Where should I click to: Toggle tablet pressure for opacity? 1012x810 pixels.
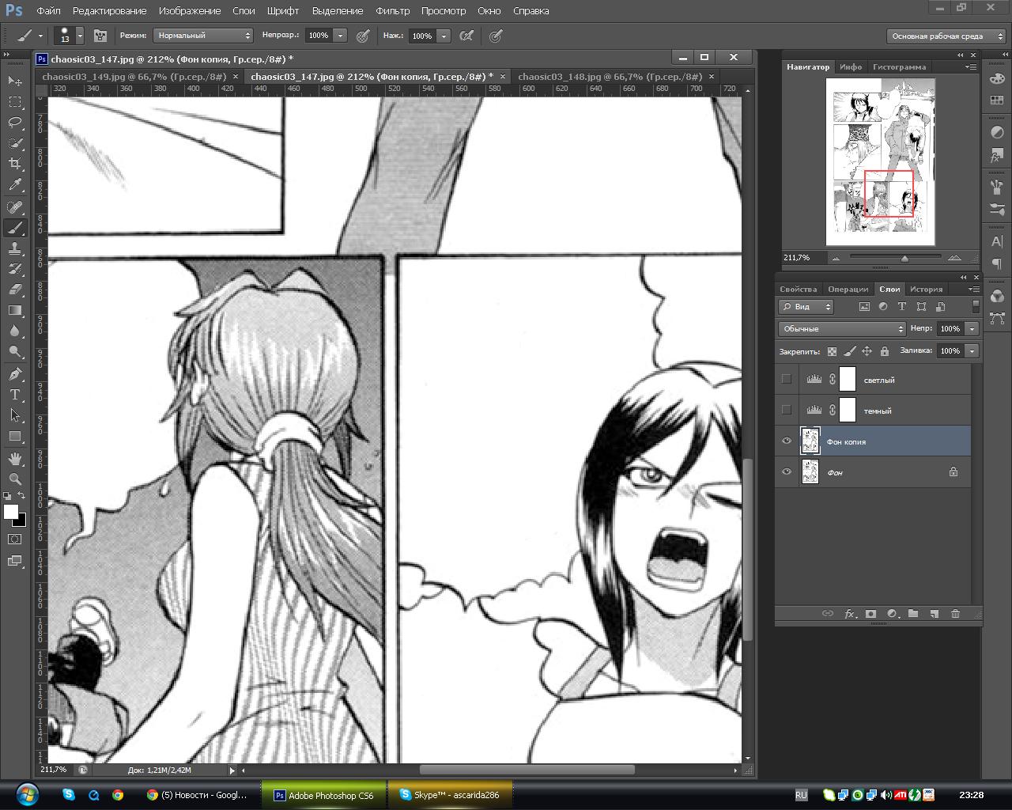[363, 36]
